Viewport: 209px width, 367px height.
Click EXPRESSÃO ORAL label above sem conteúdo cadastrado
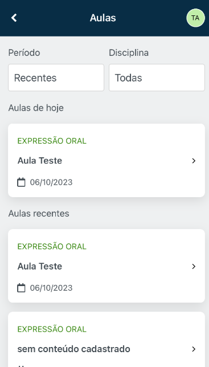[52, 329]
